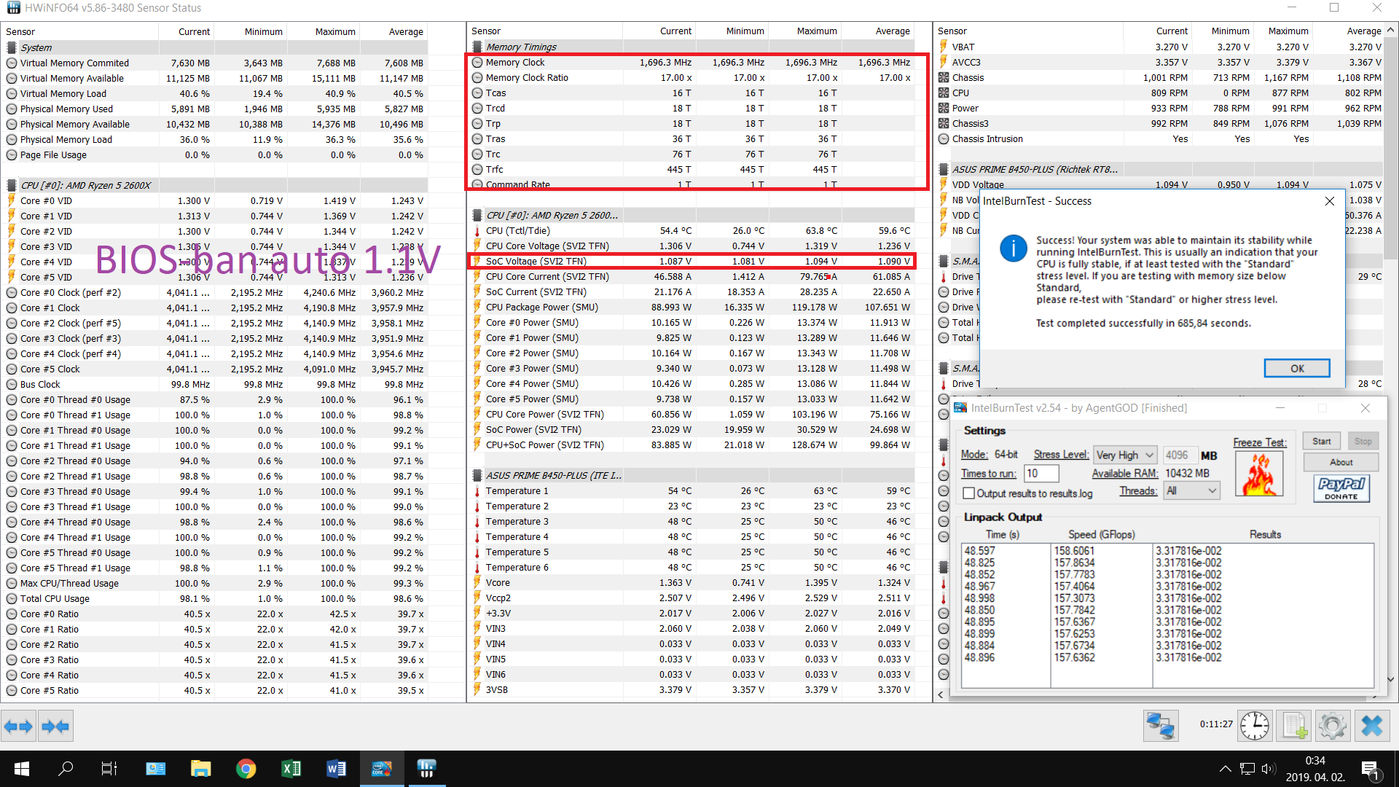
Task: Open HWiNFO sensor settings gear icon
Action: coord(1333,726)
